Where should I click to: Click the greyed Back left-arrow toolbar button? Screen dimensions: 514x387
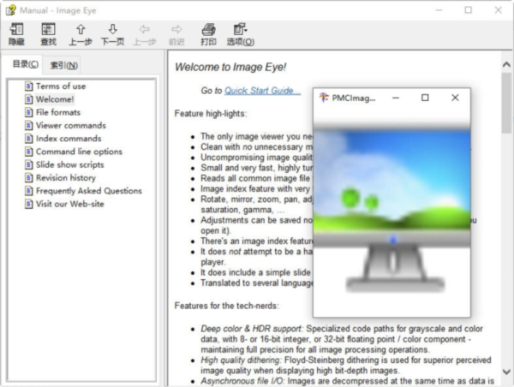coord(145,34)
